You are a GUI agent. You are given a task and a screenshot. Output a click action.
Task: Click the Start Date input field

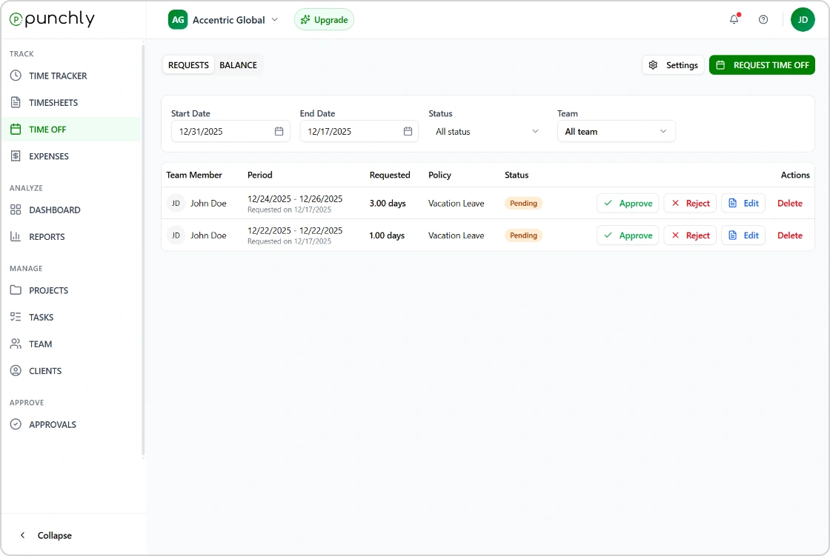pos(222,132)
